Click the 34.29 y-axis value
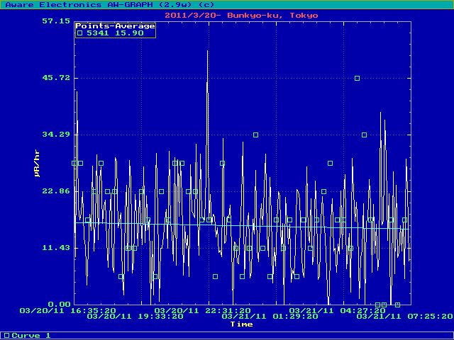This screenshot has width=454, height=340. coord(55,135)
